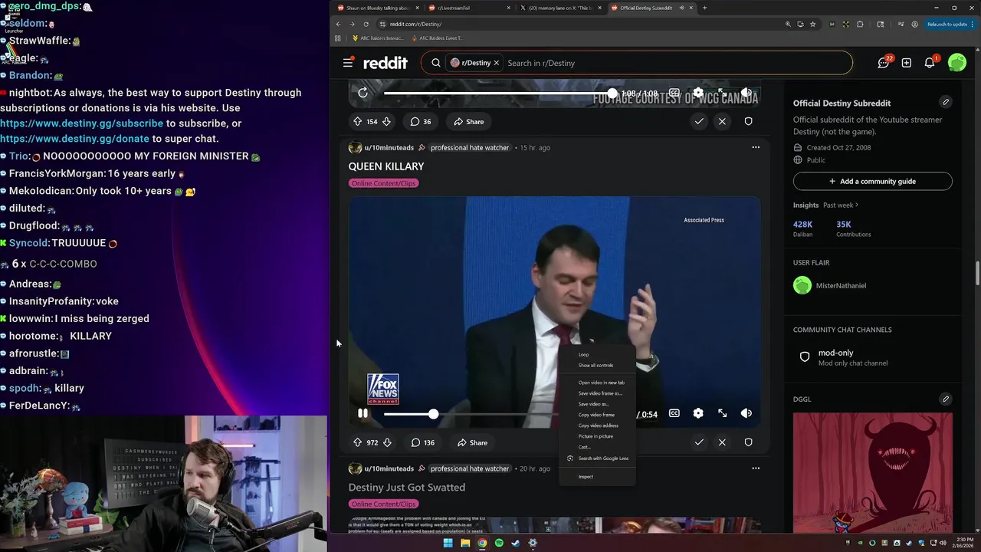
Task: Open Steam from the Windows taskbar
Action: tap(516, 544)
